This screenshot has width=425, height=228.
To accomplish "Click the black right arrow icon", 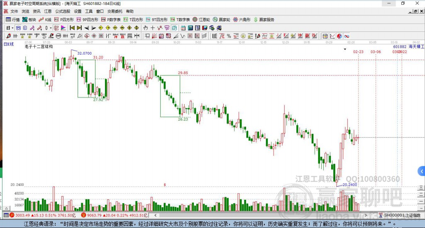I will (93, 28).
